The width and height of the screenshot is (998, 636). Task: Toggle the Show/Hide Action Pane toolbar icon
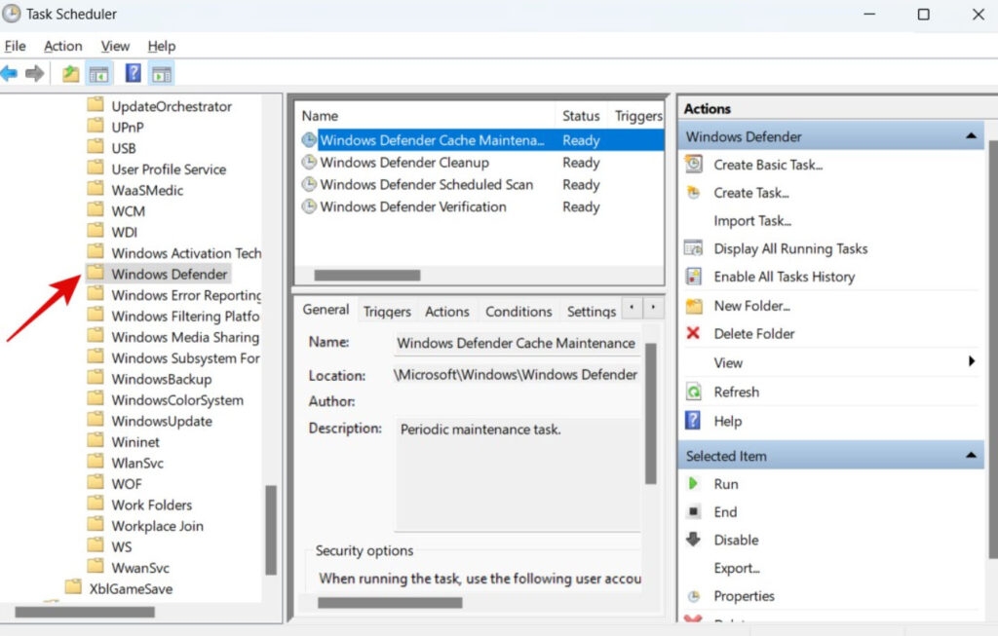pyautogui.click(x=161, y=74)
